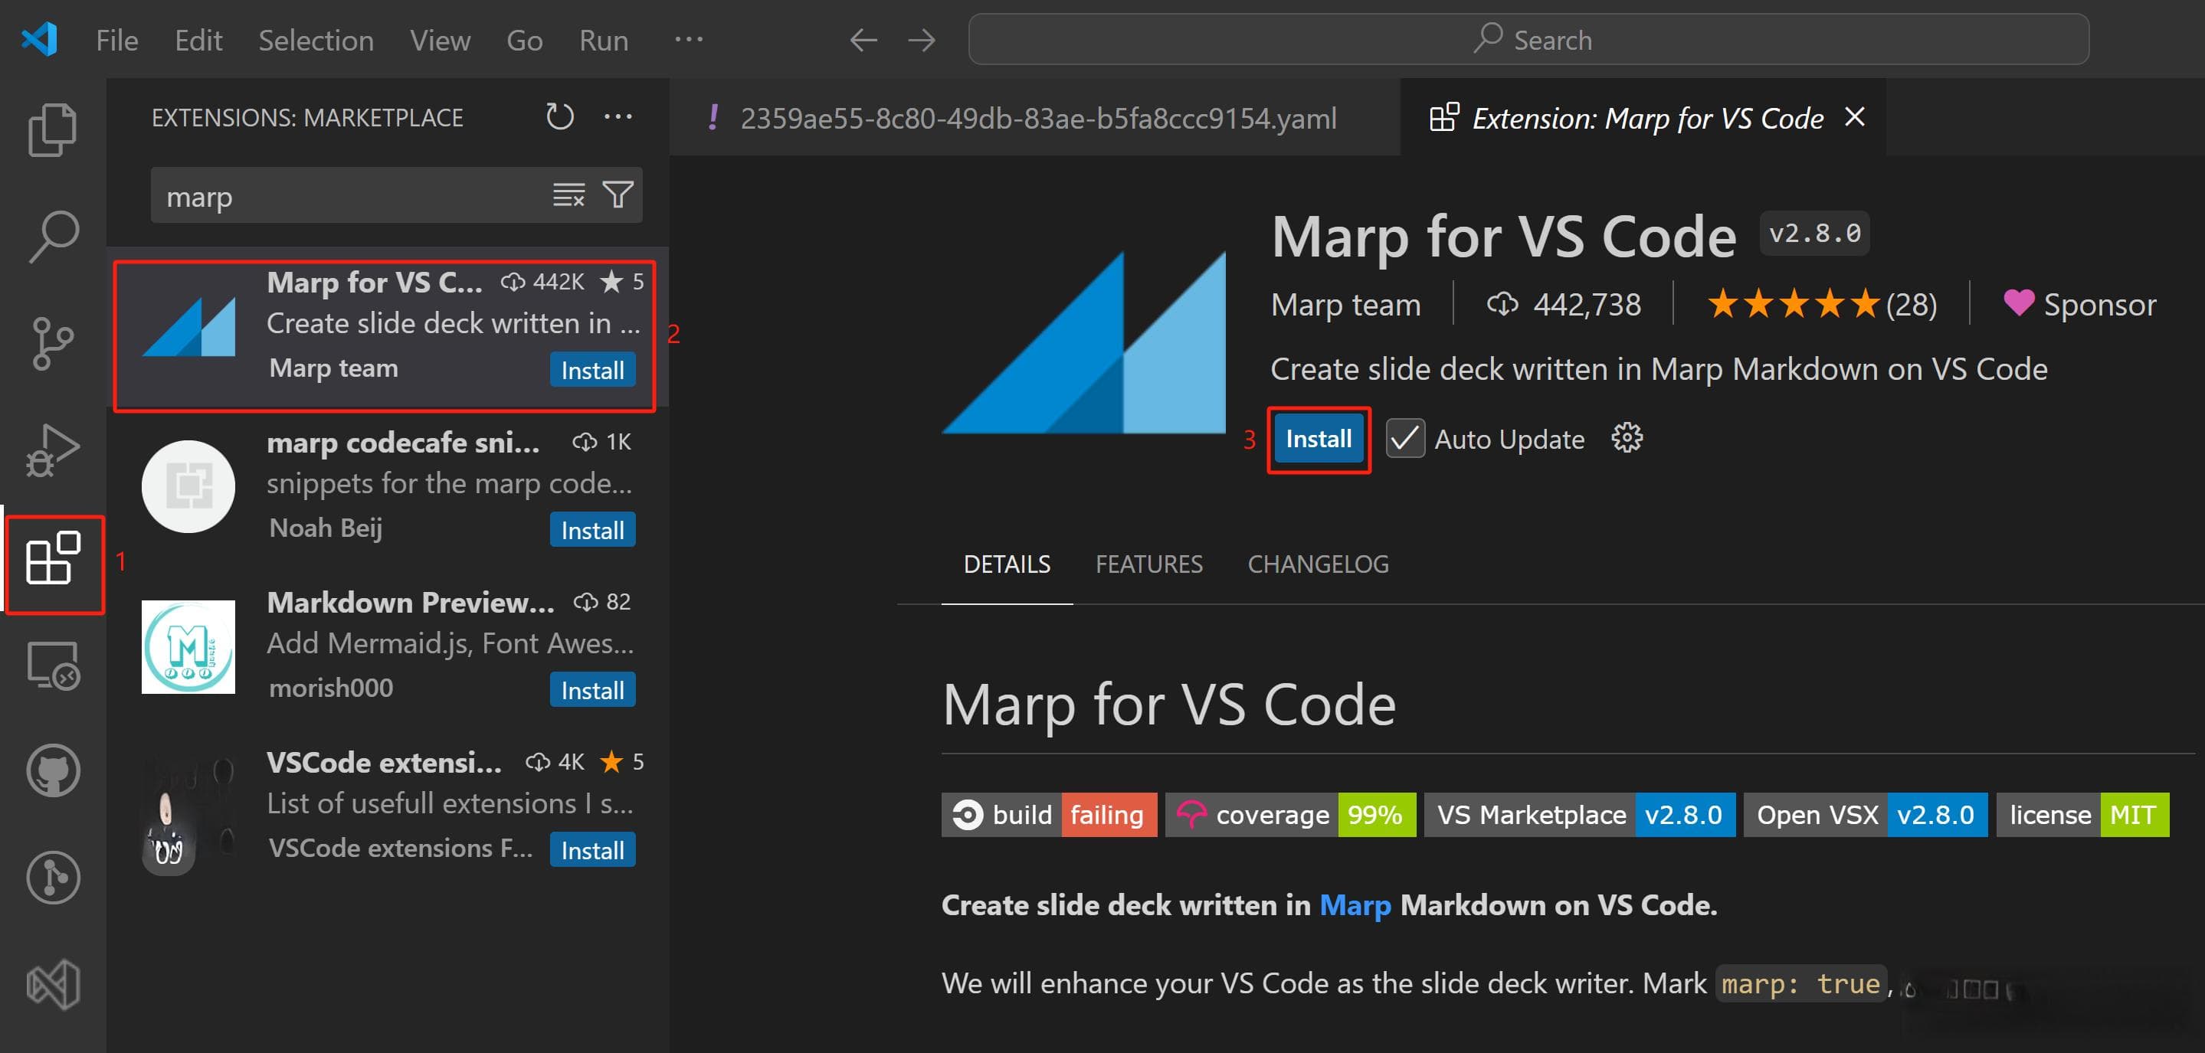Click the v2.8.0 version label
This screenshot has width=2205, height=1053.
(1815, 233)
